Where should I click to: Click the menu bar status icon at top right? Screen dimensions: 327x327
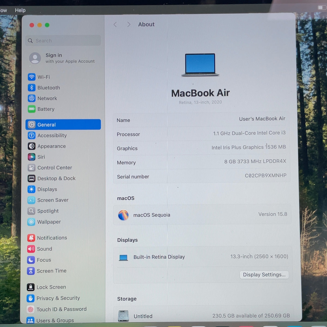point(322,8)
